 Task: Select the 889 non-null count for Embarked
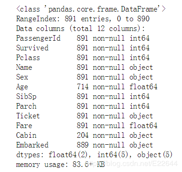pyautogui.click(x=101, y=145)
